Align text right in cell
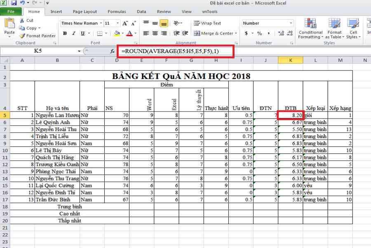This screenshot has height=248, width=371. point(164,33)
